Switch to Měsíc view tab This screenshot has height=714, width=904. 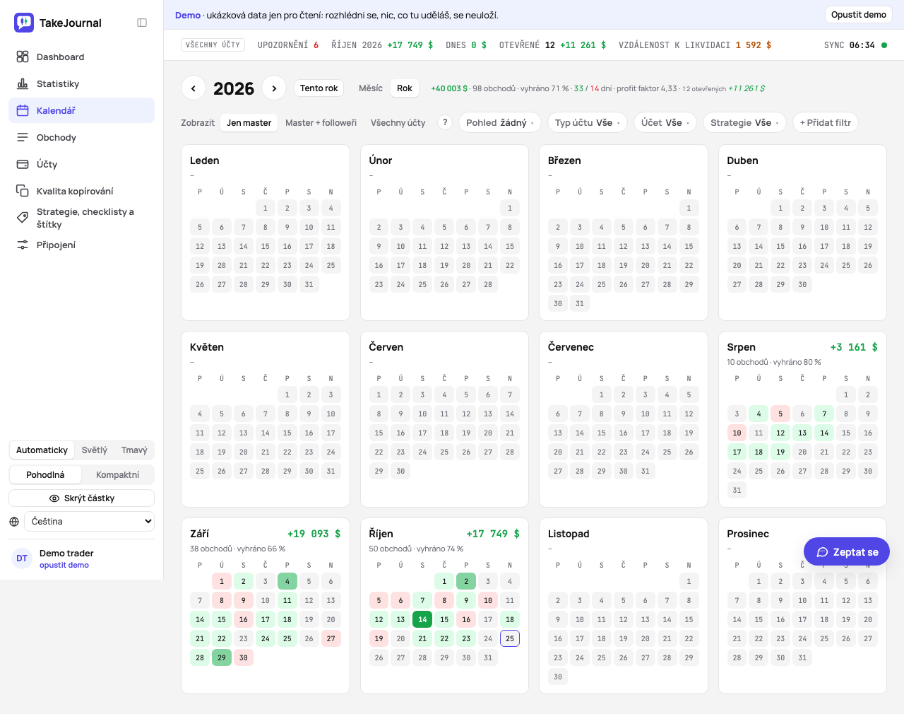click(371, 88)
